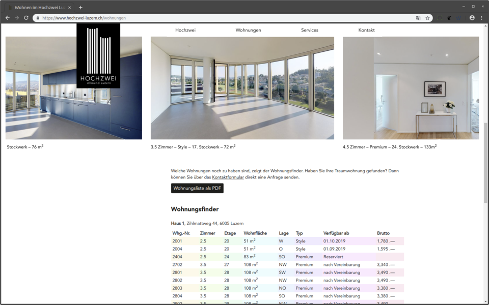Open a new browser tab

(80, 7)
